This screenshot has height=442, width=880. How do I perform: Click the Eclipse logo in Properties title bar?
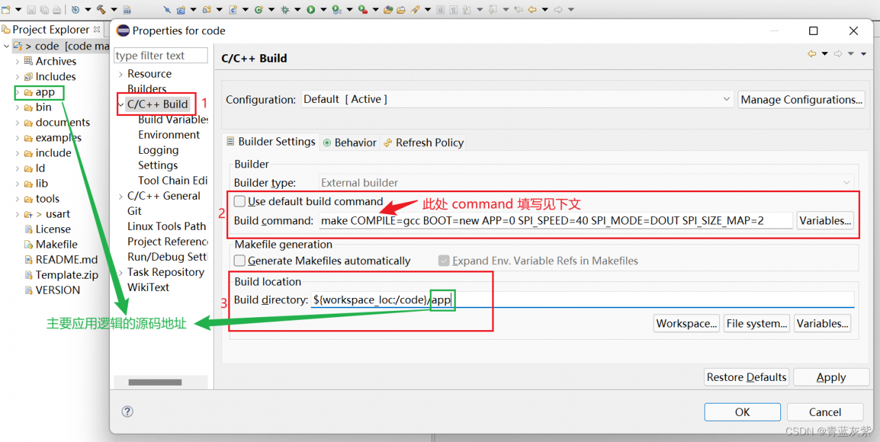tap(123, 30)
